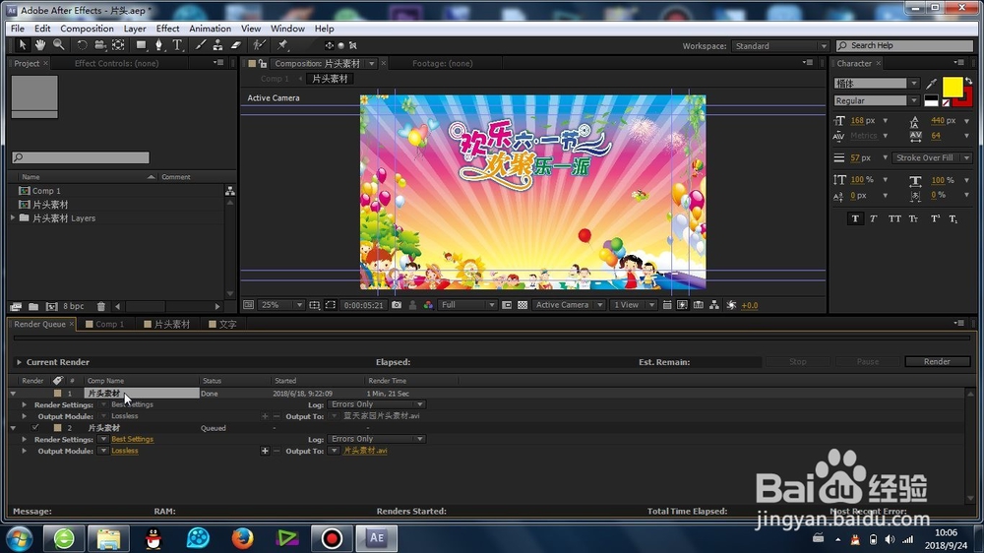Select the Brush tool

[x=200, y=45]
